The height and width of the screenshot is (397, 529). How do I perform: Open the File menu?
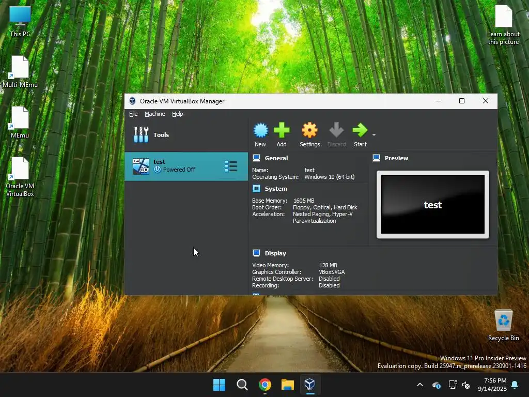click(x=133, y=114)
